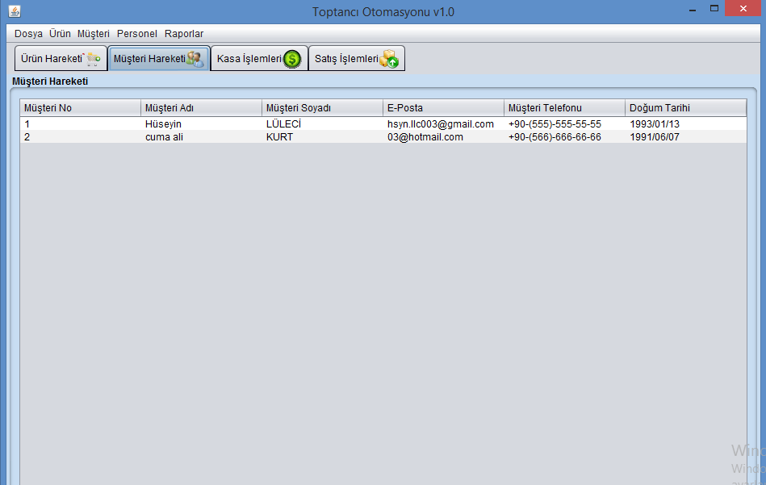
Task: Open the Dosya menu
Action: (x=28, y=34)
